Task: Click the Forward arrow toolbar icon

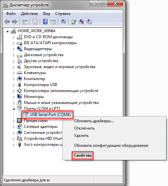Action: click(15, 22)
